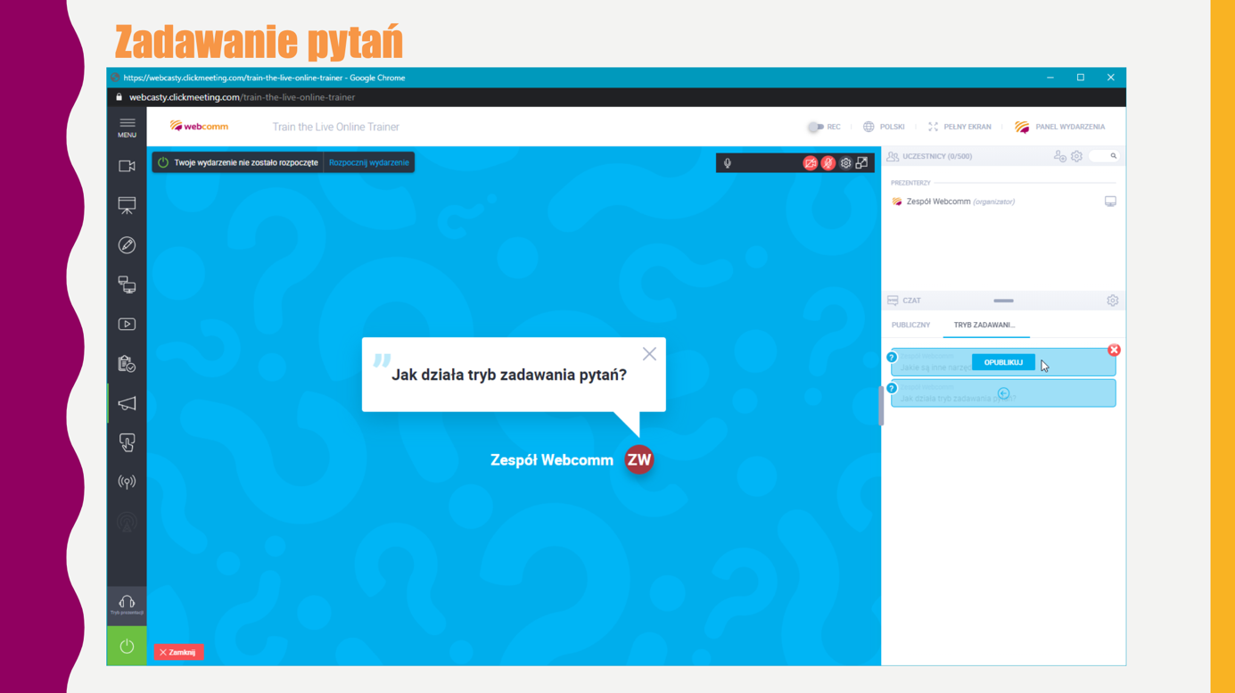Expand the MENU hamburger

127,128
